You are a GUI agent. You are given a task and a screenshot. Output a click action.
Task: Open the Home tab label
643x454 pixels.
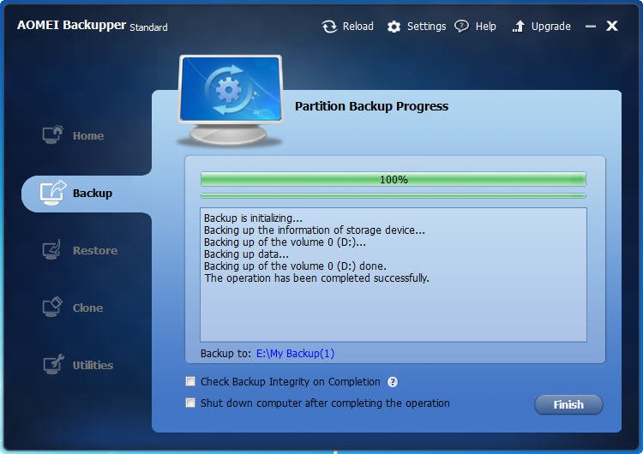88,135
